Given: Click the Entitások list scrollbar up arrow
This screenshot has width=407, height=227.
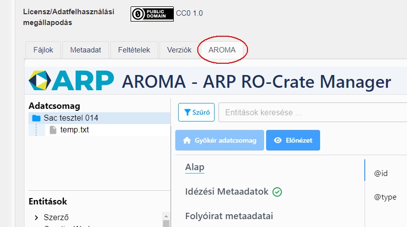Looking at the screenshot, I should click(166, 216).
